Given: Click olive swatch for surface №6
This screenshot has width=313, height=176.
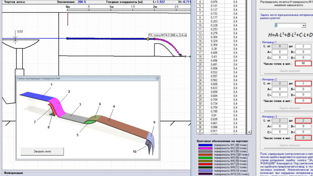Looking at the screenshot, I should 205,161.
